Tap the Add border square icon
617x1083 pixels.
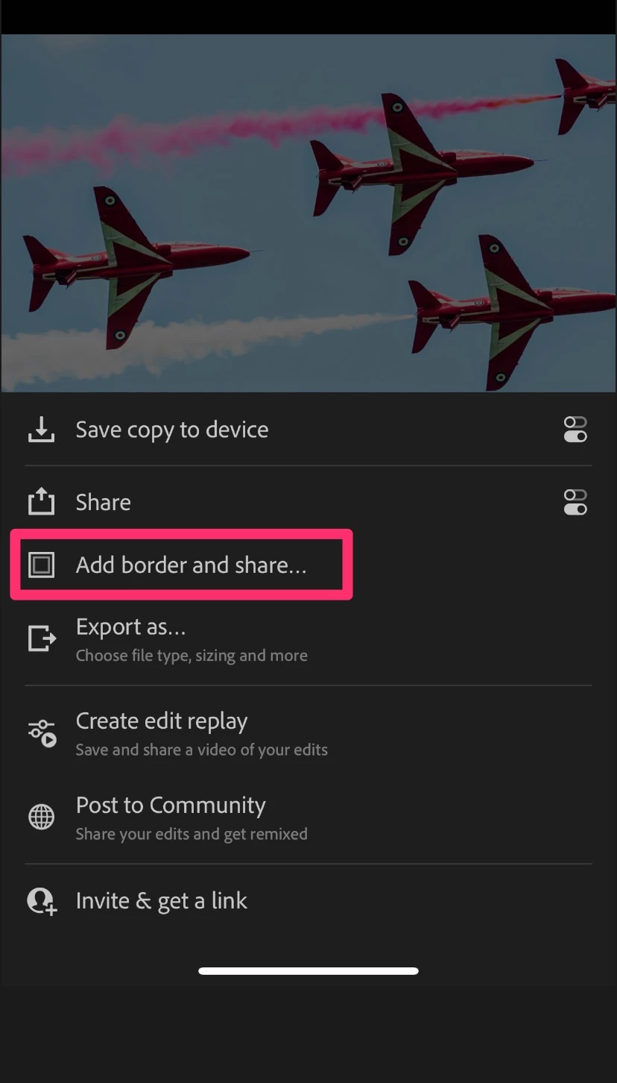pos(41,565)
